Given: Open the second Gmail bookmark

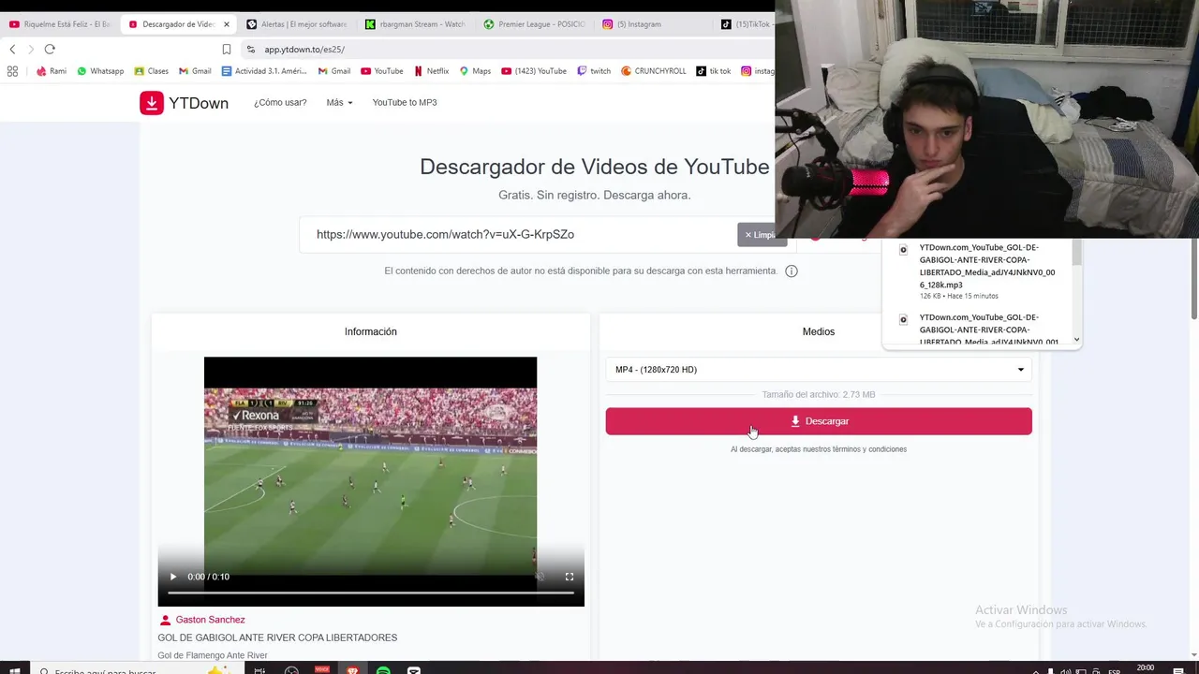Looking at the screenshot, I should click(x=334, y=71).
